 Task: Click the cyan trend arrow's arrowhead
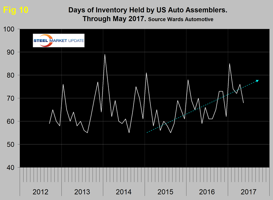click(x=258, y=81)
